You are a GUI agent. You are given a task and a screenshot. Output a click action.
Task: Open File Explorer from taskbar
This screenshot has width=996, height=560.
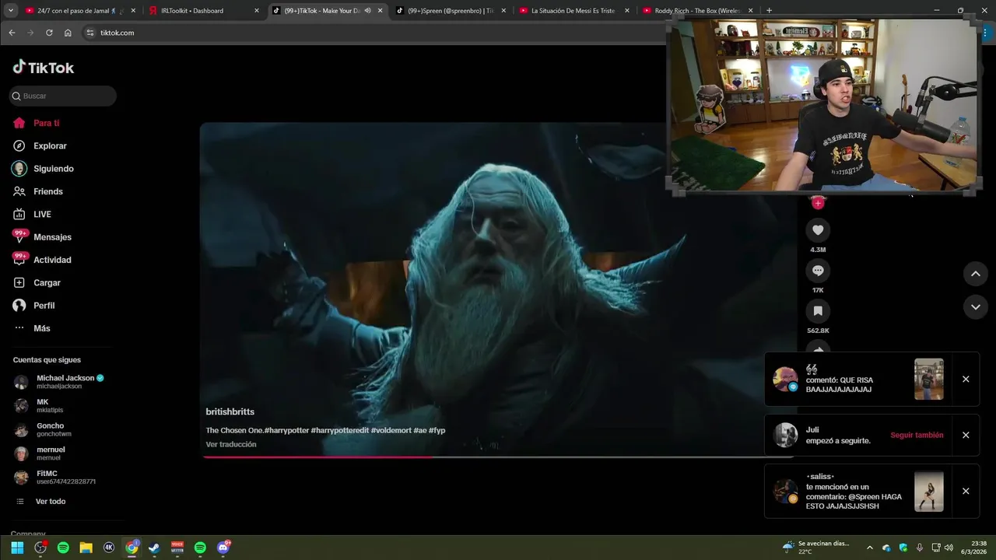point(86,548)
